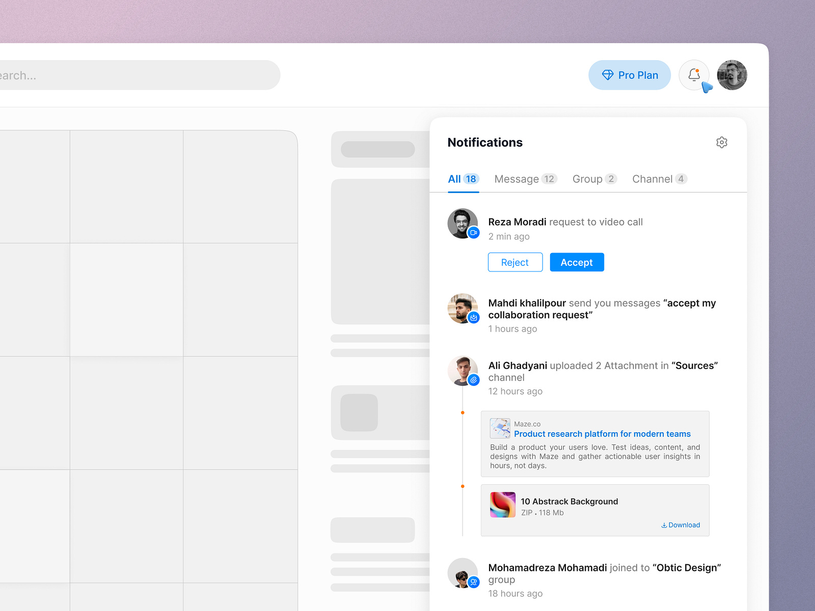815x611 pixels.
Task: Switch to the Channel notifications tab
Action: coord(659,179)
